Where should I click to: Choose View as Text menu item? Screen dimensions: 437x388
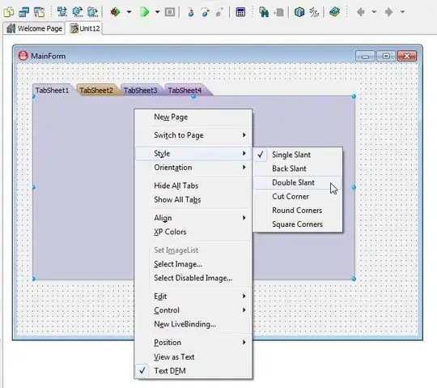(x=193, y=356)
